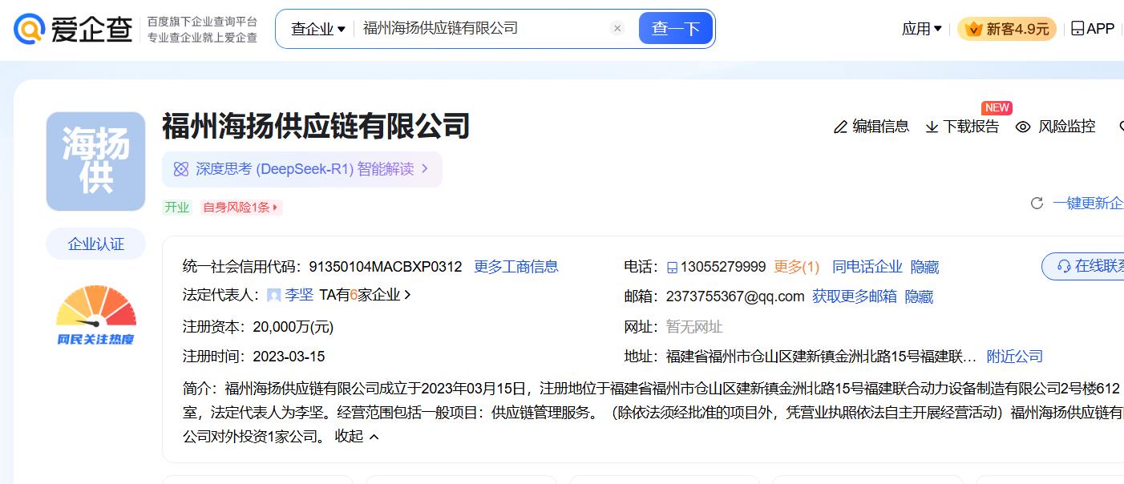1124x484 pixels.
Task: Click the Aiqicha logo icon
Action: coord(29,29)
